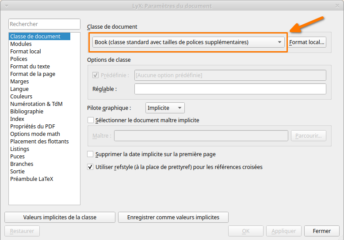
Task: Open the Couleurs settings
Action: (x=21, y=97)
